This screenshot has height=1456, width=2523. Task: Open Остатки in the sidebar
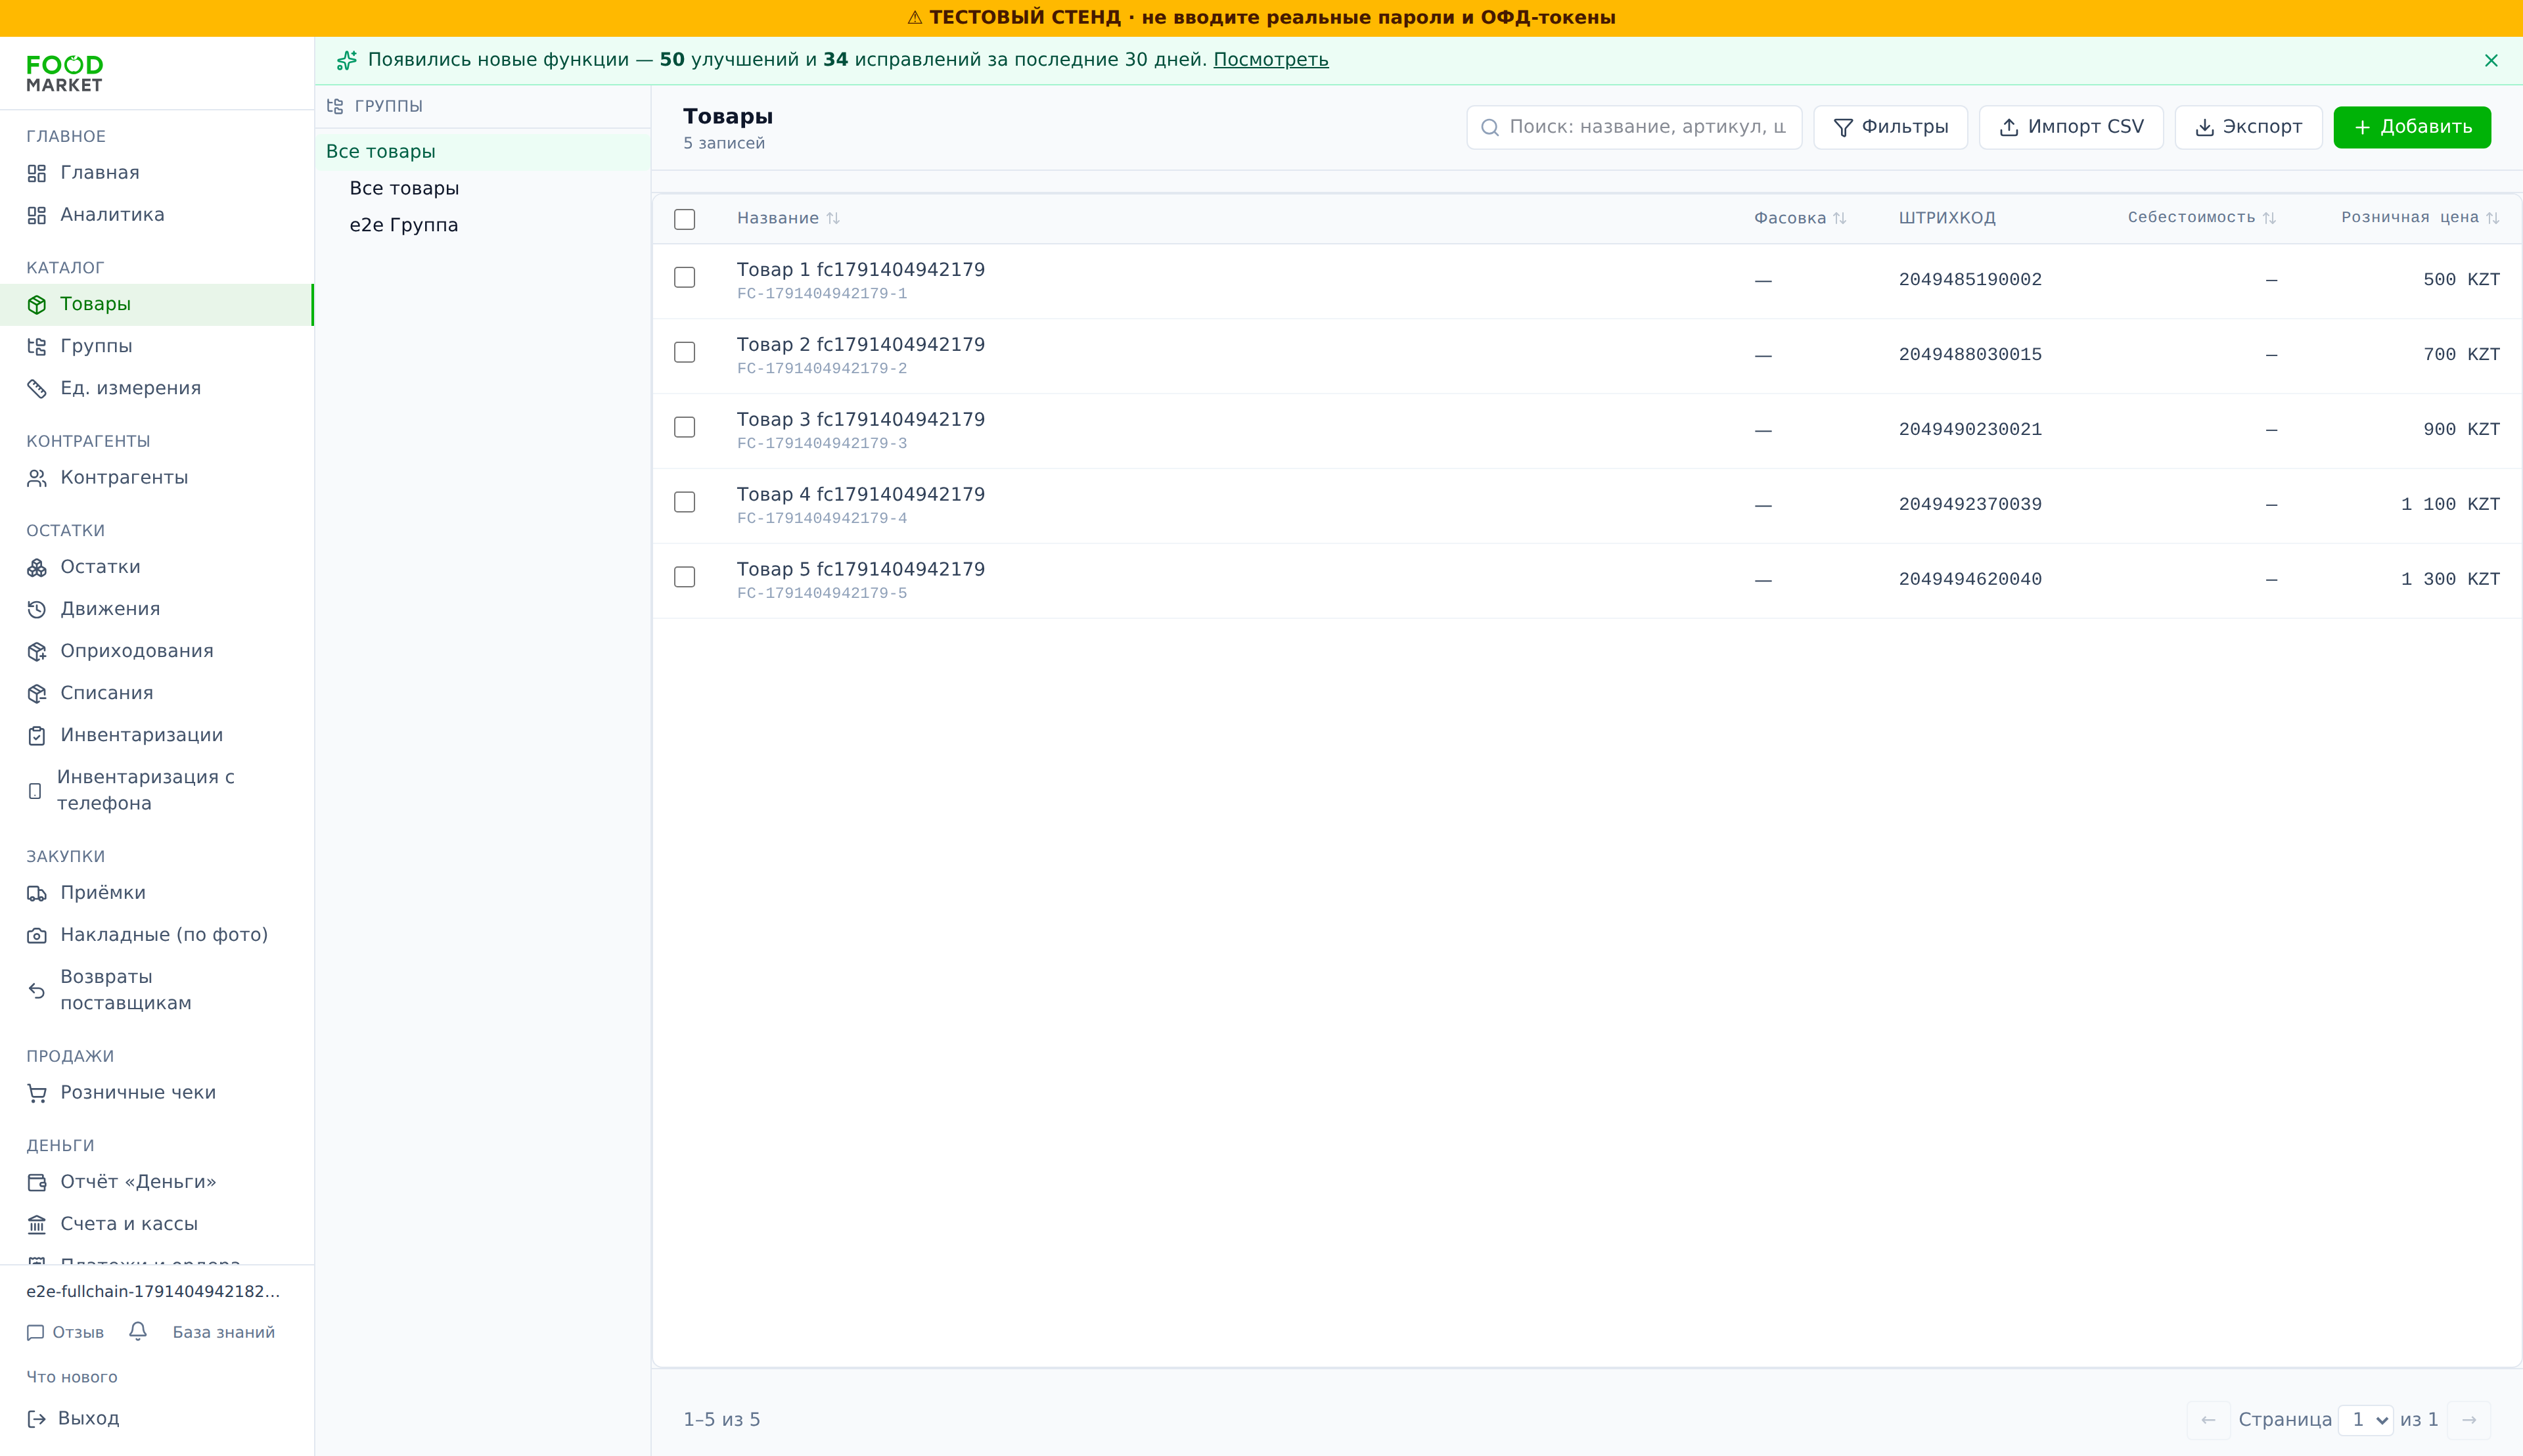100,567
